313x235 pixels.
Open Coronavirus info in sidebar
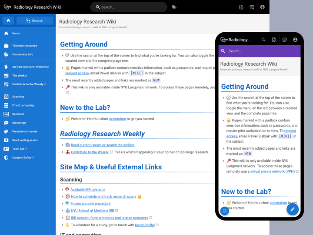click(x=28, y=54)
